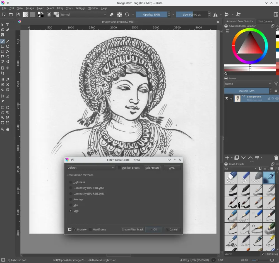Select the Crop tool in toolbox

click(x=3, y=73)
